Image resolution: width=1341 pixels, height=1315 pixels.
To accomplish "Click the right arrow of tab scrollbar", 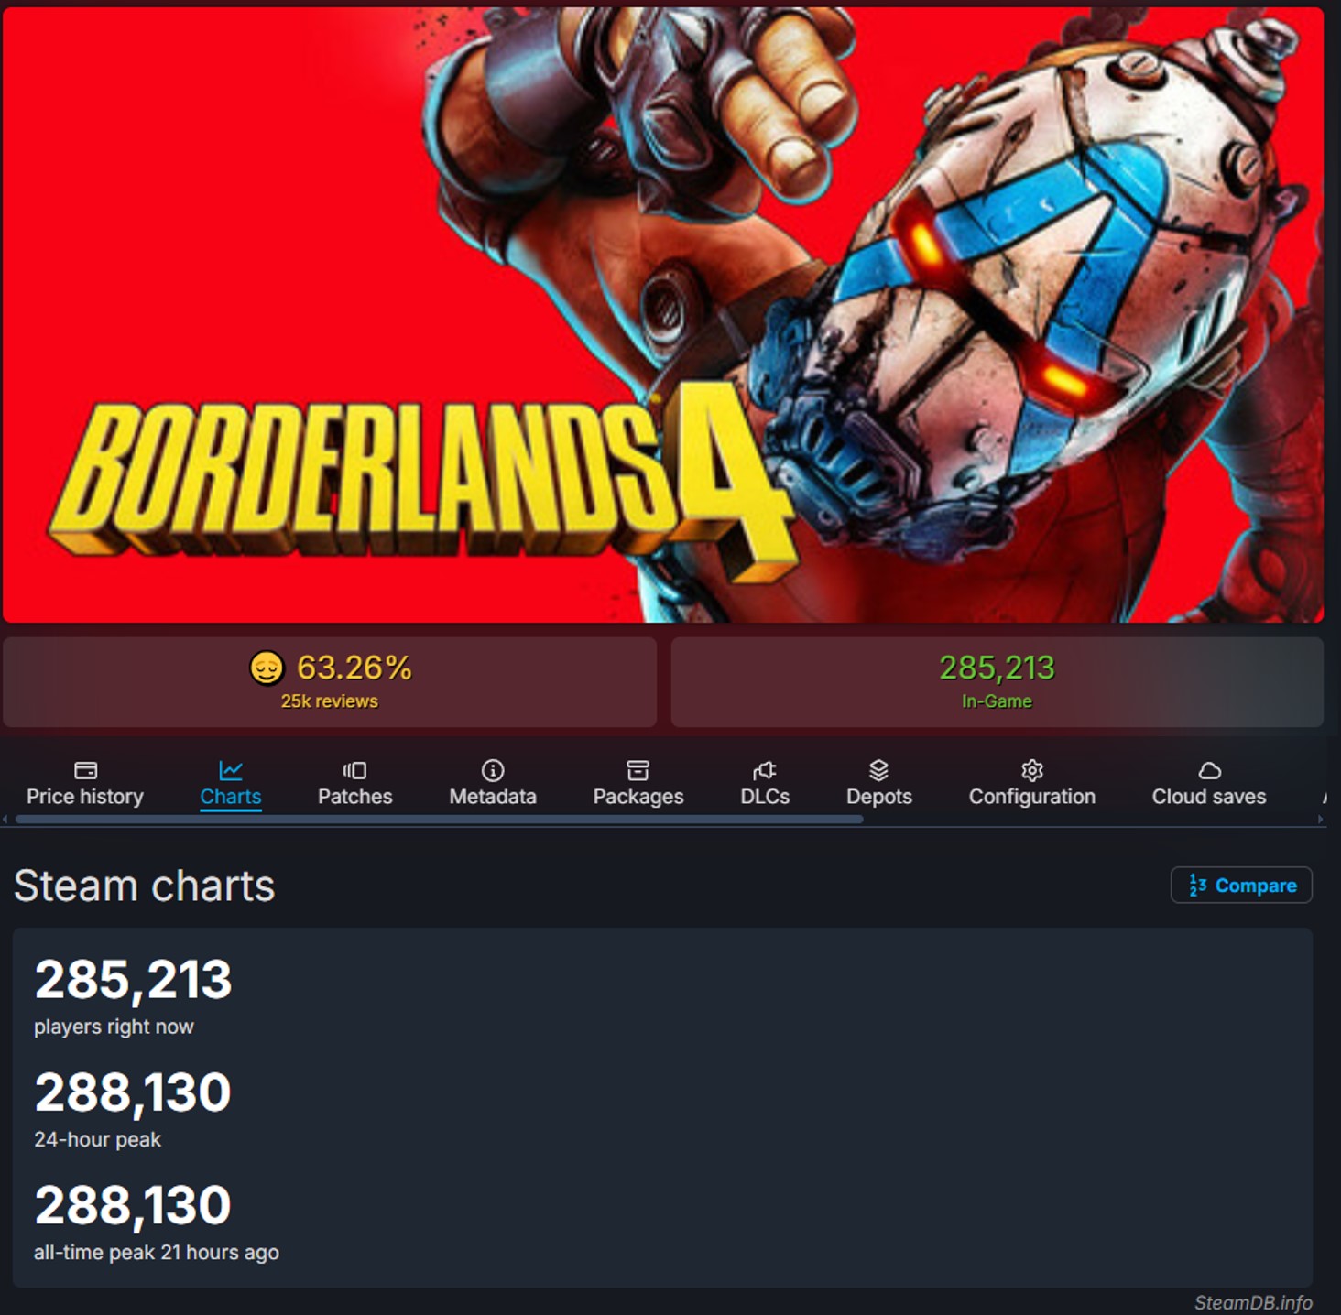I will (x=1320, y=820).
